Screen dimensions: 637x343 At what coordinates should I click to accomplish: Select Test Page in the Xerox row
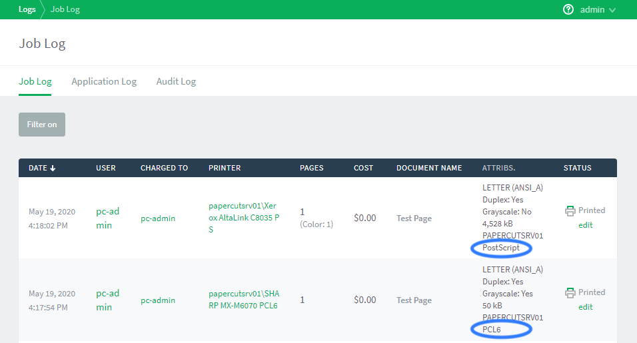click(414, 218)
